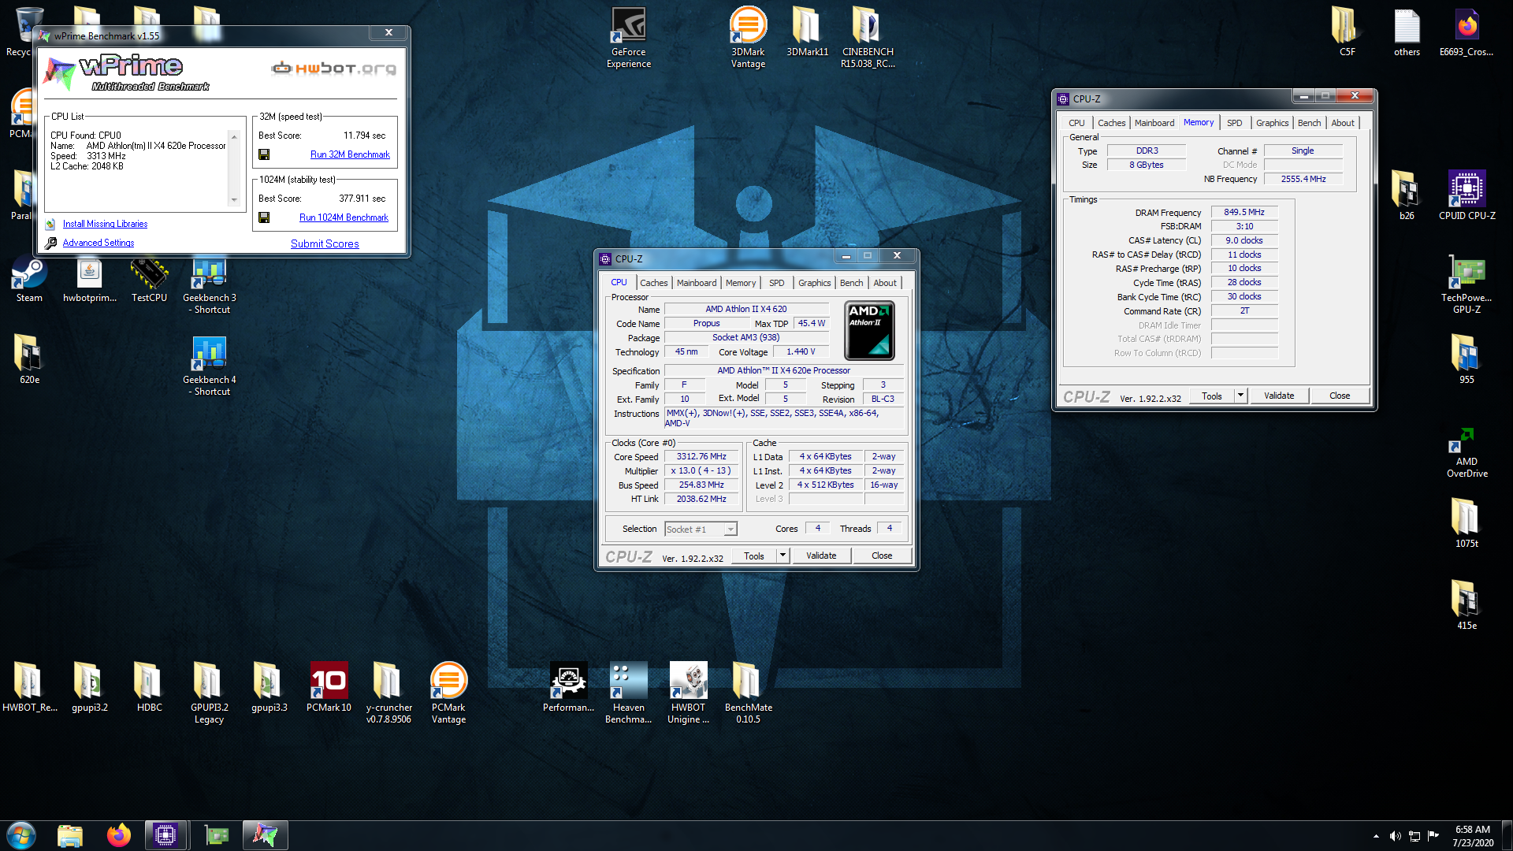Viewport: 1513px width, 851px height.
Task: Click DRAM Frequency value 849.5 MHz
Action: click(x=1244, y=213)
